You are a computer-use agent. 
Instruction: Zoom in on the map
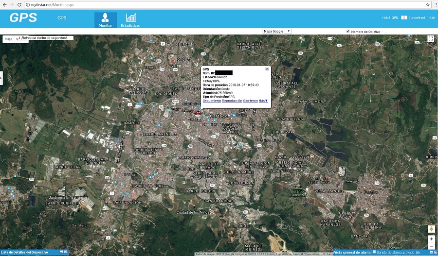(431, 239)
